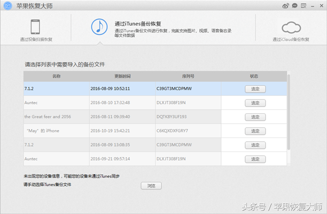Select the highlighted 7.1.2 name cell
The height and width of the screenshot is (214, 327).
pyautogui.click(x=56, y=89)
